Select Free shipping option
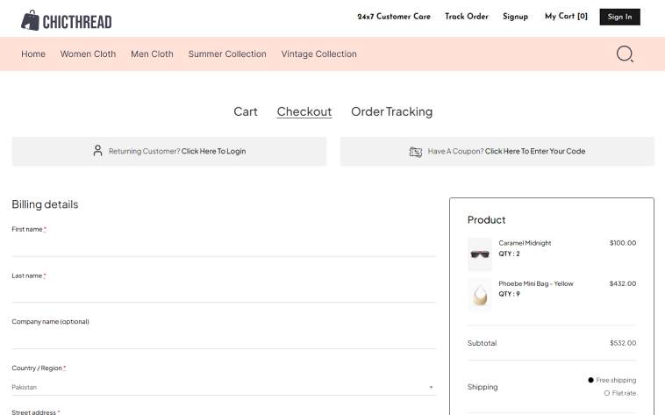 [x=591, y=380]
